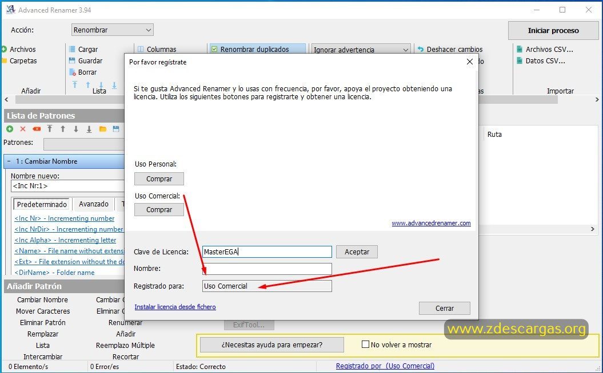
Task: Save patterns with floppy icon in Lista de Patrones
Action: pyautogui.click(x=116, y=129)
